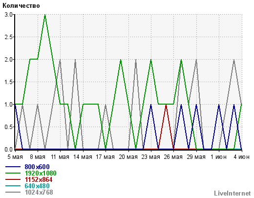Click the gray 1024x768 legend line swatch
The height and width of the screenshot is (198, 254).
13,192
